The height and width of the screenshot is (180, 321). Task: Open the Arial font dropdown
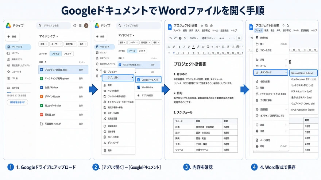pos(225,38)
